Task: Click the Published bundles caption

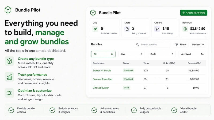Action: [109, 33]
